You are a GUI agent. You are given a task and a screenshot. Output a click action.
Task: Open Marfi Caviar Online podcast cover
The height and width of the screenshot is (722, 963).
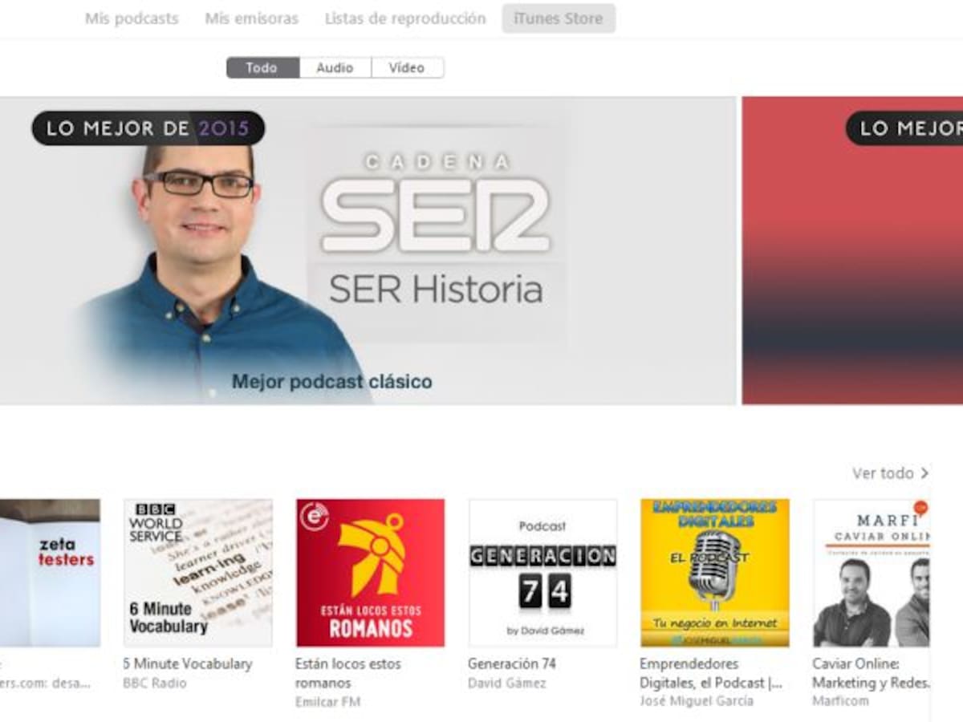click(872, 573)
